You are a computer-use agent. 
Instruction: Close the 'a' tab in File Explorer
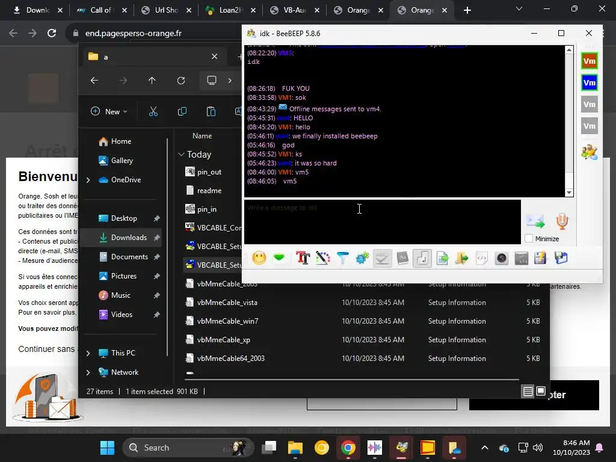point(215,57)
